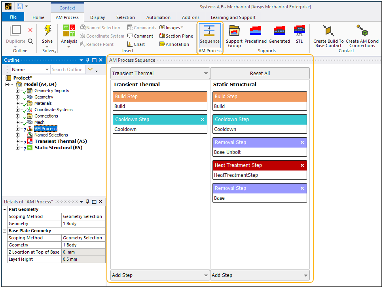Image resolution: width=383 pixels, height=288 pixels.
Task: Switch to the Display ribbon tab
Action: coord(97,17)
